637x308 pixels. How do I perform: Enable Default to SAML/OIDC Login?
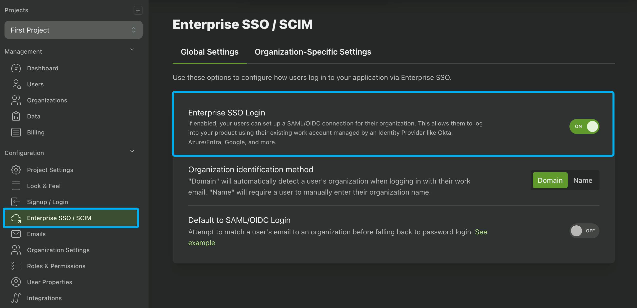(x=584, y=231)
